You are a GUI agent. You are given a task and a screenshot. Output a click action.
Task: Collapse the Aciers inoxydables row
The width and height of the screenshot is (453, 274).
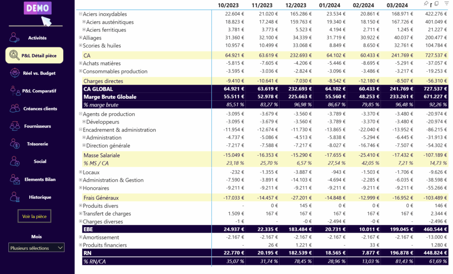[x=81, y=15]
